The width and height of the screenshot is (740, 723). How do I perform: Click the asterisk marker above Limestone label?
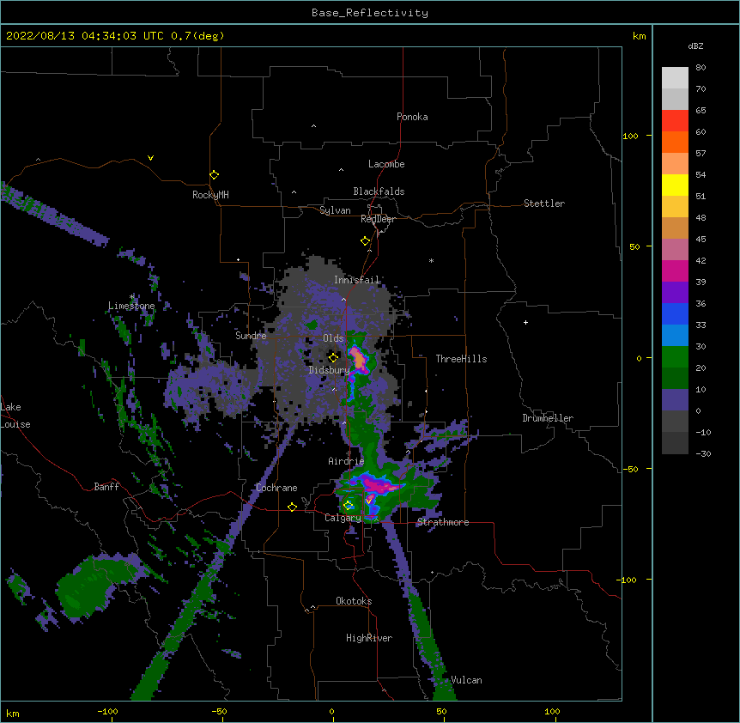coord(131,297)
